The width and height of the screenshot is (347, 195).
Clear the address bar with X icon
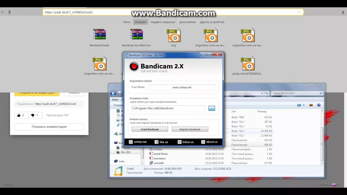click(299, 12)
